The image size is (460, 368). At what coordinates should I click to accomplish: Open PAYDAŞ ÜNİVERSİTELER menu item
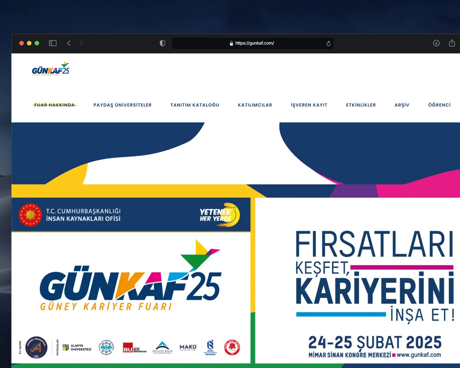(123, 105)
